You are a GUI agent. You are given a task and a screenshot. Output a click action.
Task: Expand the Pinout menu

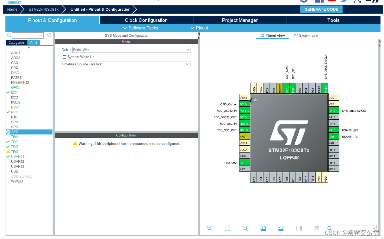click(199, 28)
